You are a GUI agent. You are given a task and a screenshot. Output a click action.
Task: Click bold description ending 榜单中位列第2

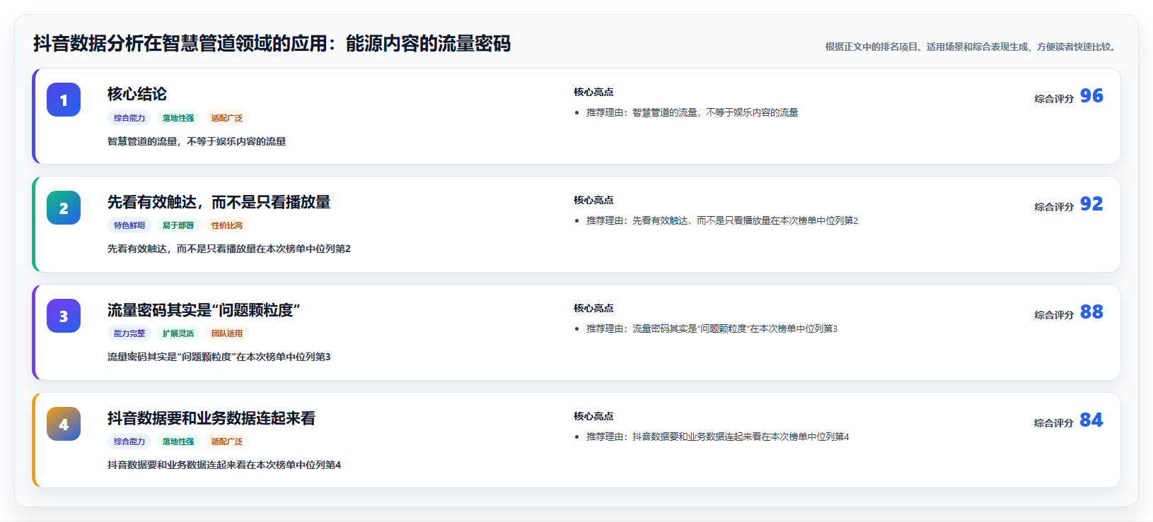[229, 249]
